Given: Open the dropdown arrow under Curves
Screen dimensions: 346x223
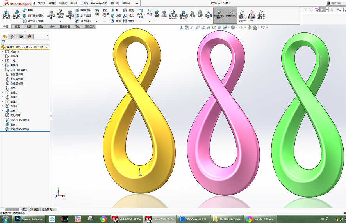Looking at the screenshot, I should tap(150, 21).
